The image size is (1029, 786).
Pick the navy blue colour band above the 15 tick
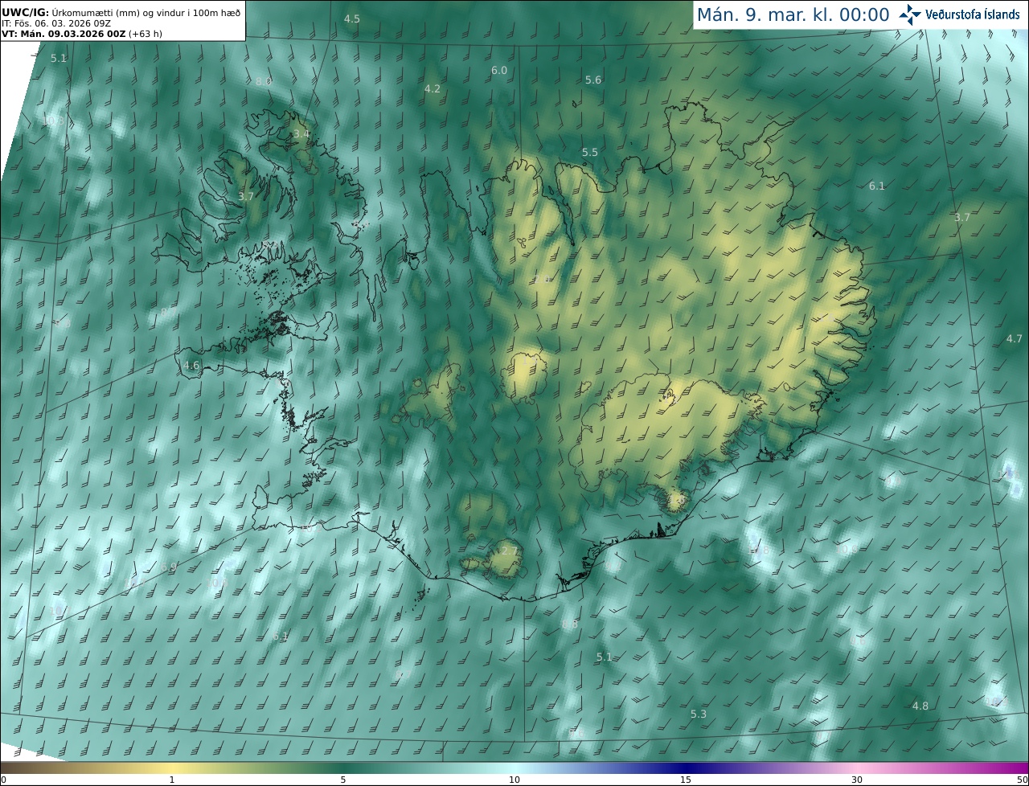point(686,768)
